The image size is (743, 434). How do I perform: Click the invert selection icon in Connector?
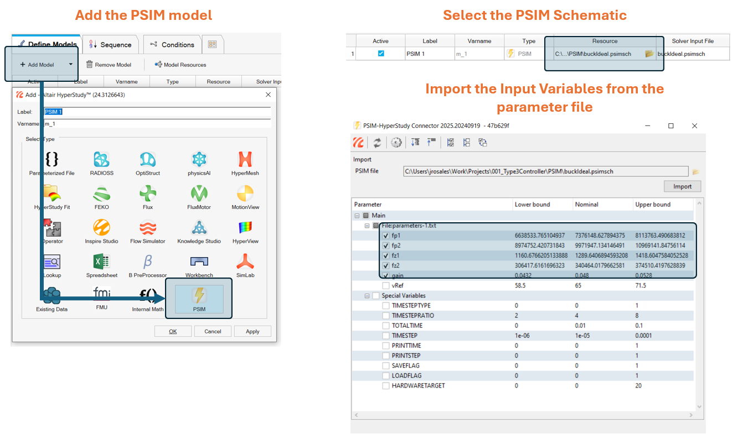click(x=483, y=143)
